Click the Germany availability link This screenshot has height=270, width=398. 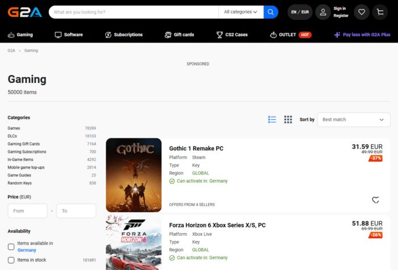point(27,250)
